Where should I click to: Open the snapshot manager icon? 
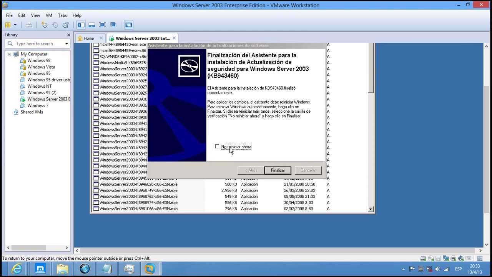pyautogui.click(x=66, y=25)
